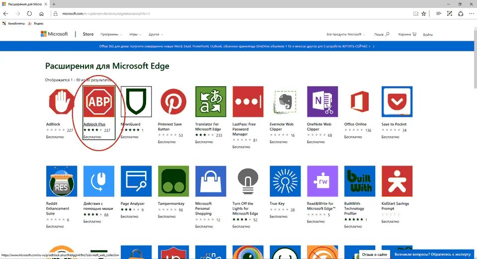
Task: Refresh the page with reload icon
Action: point(29,14)
